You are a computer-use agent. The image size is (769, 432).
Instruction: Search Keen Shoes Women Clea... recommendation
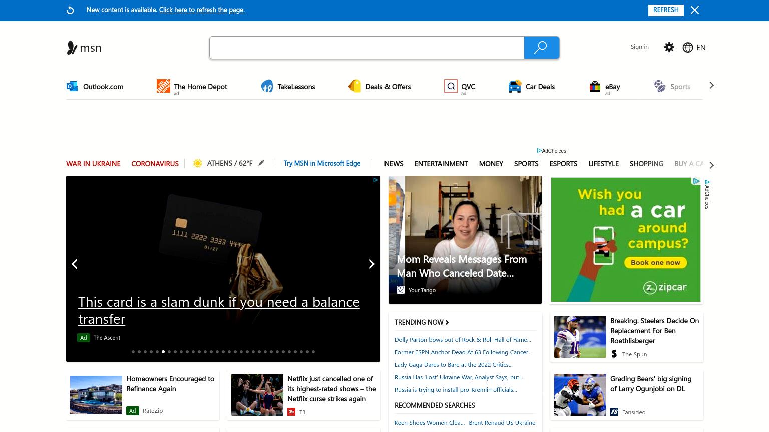tap(430, 423)
